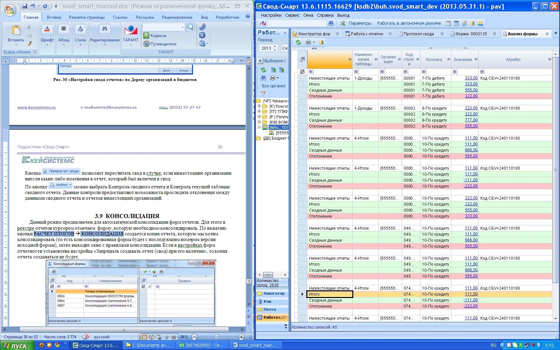Viewport: 560px width, 350px height.
Task: Switch to the Разметка страницы ribbon tab
Action: 87,17
